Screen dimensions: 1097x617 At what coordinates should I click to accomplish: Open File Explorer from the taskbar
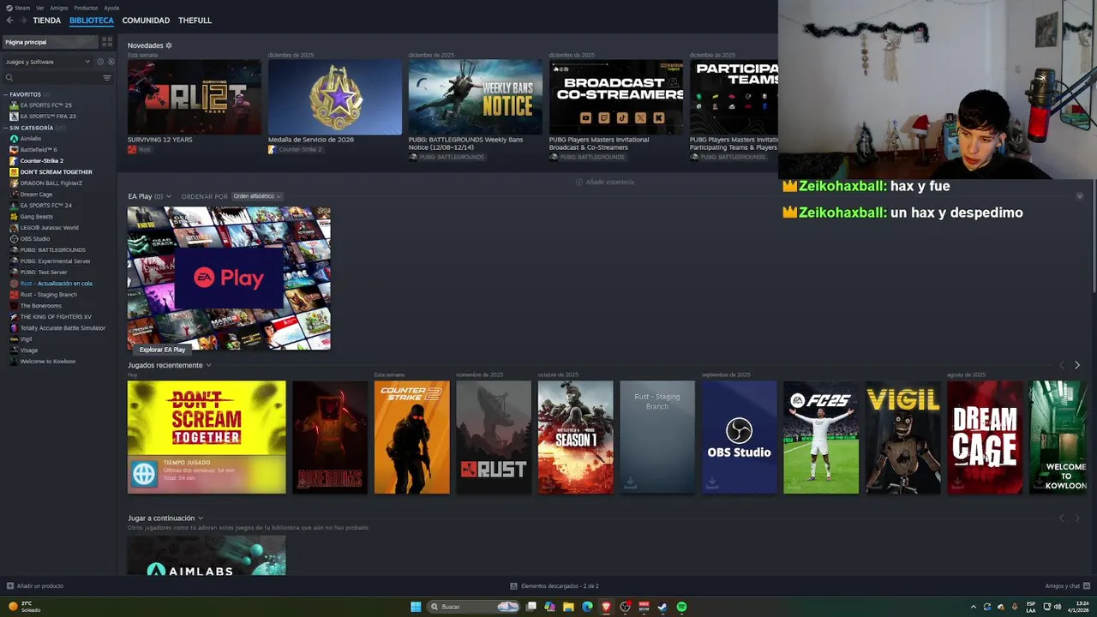click(x=568, y=607)
